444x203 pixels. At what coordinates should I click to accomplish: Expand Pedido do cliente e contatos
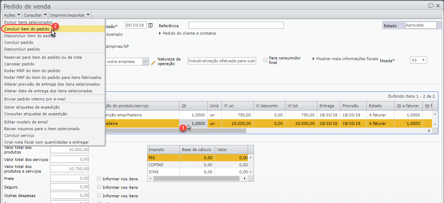188,34
